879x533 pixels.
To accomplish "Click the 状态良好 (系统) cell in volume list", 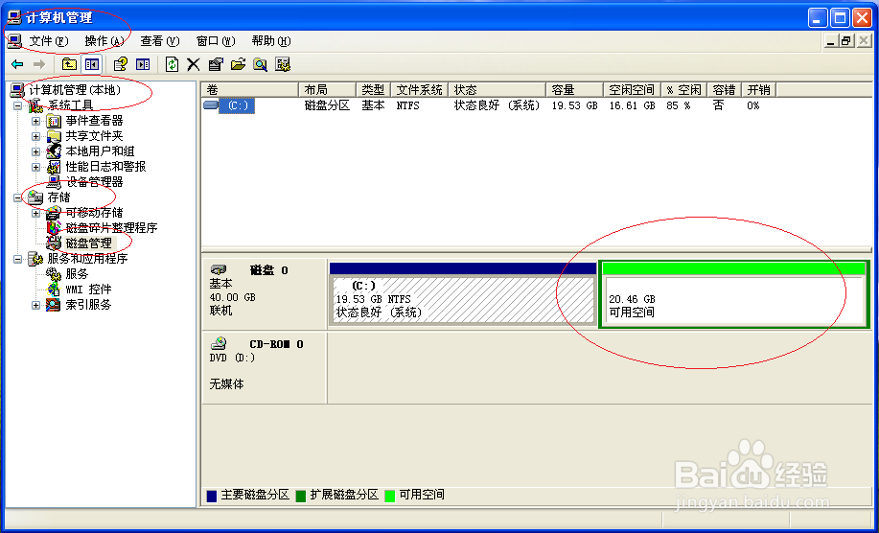I will pyautogui.click(x=497, y=105).
